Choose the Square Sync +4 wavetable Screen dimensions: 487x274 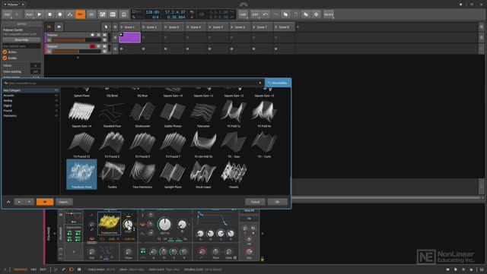[x=81, y=114]
